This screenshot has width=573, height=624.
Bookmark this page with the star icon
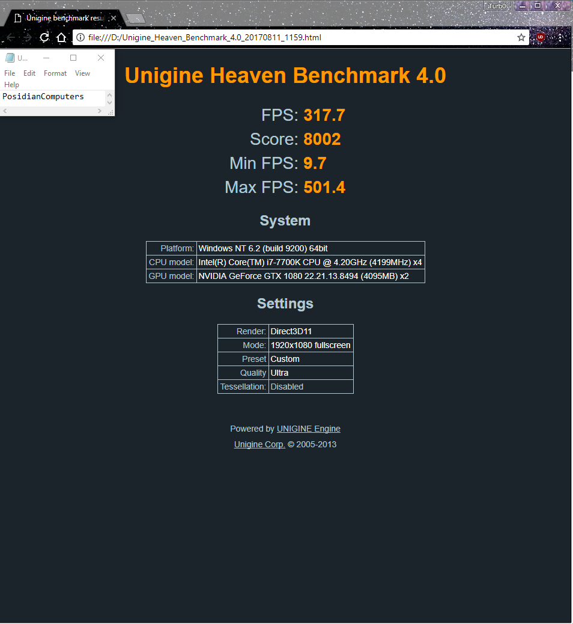click(x=521, y=37)
